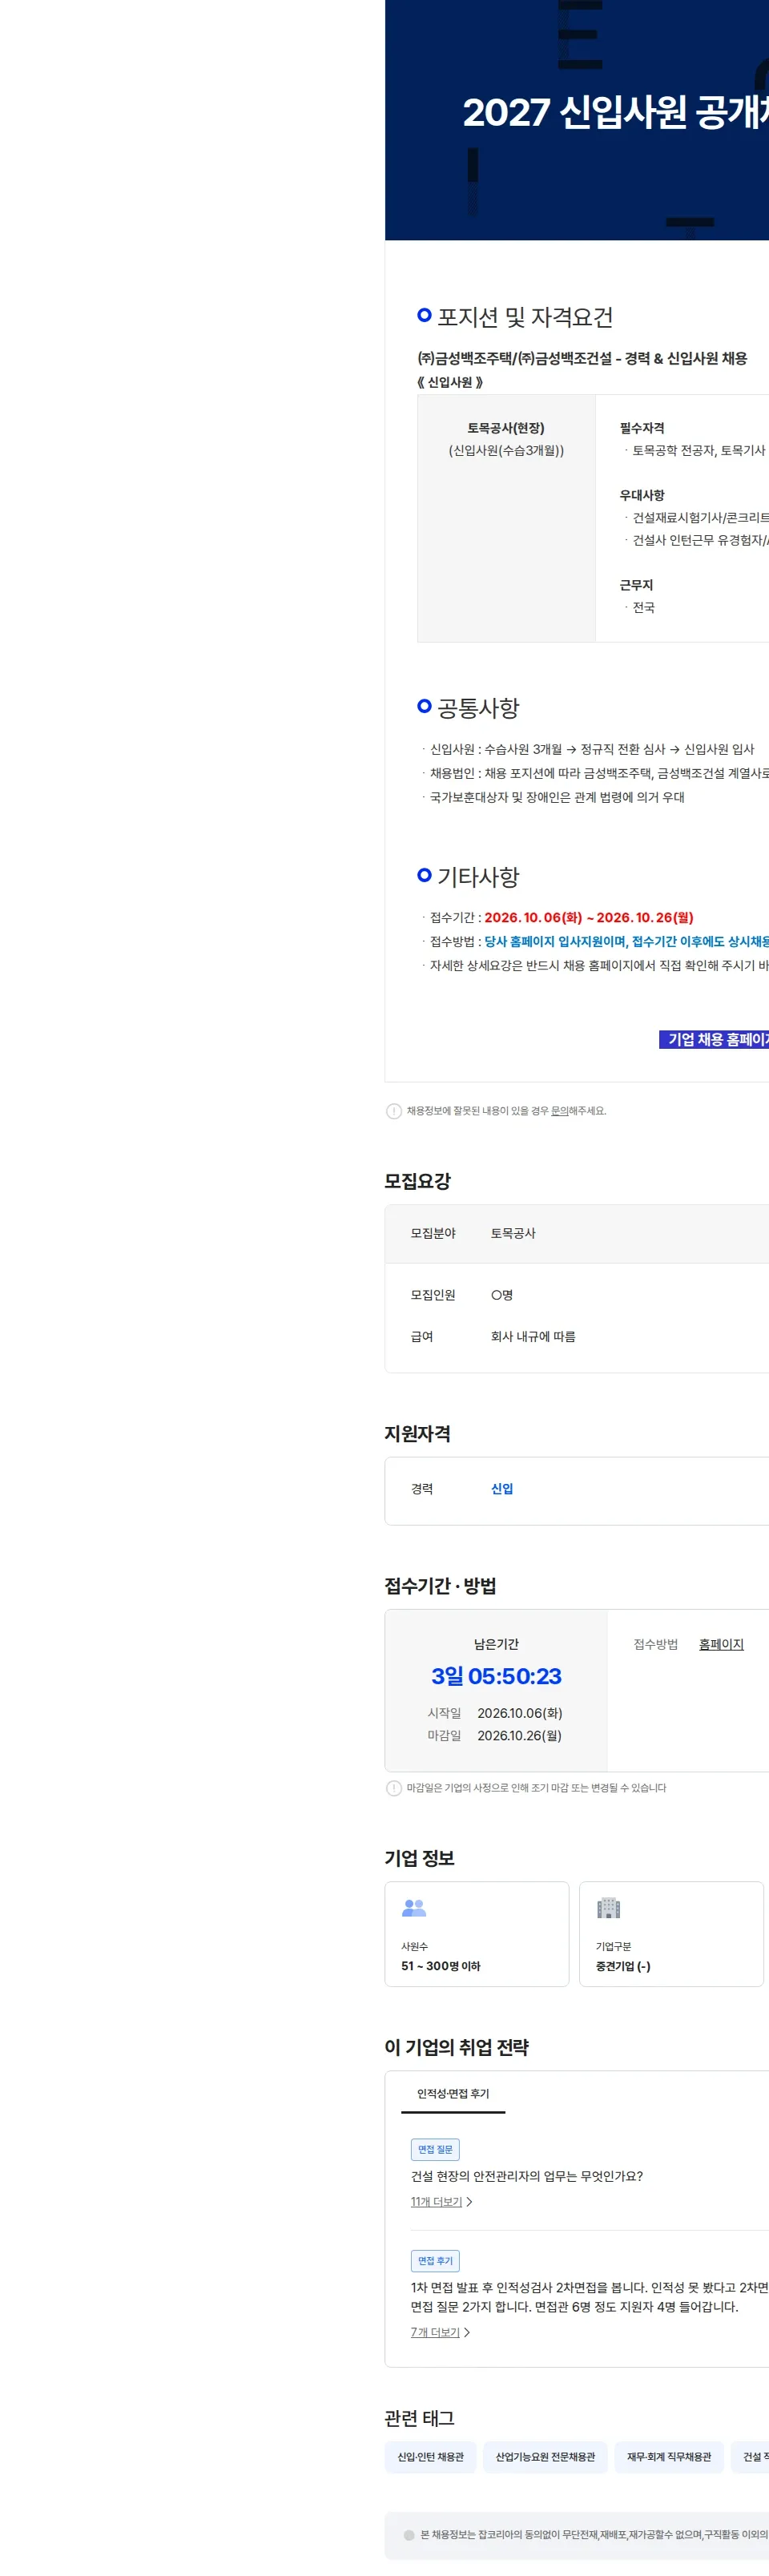Open the 7개 더보기 link
The image size is (769, 2576).
coord(435,2332)
